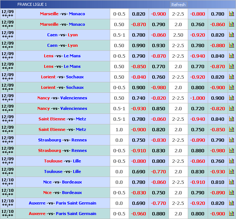Screen dimensions: 236x219
Task: Select the 0.990 odds in Caen-Lyon row
Action: (x=138, y=45)
